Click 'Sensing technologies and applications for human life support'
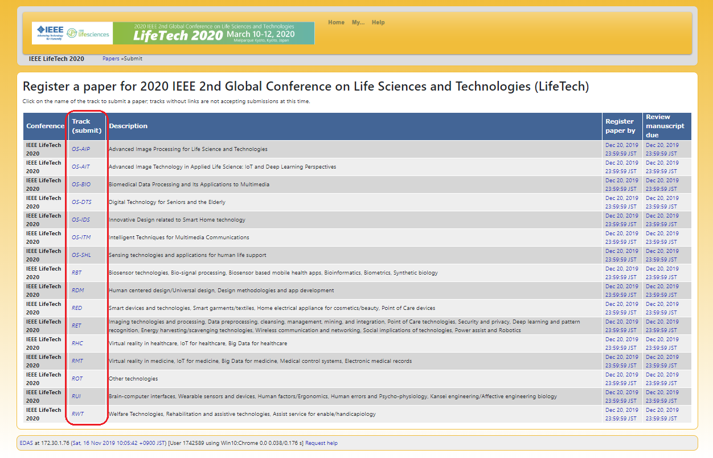The height and width of the screenshot is (458, 713). tap(187, 255)
